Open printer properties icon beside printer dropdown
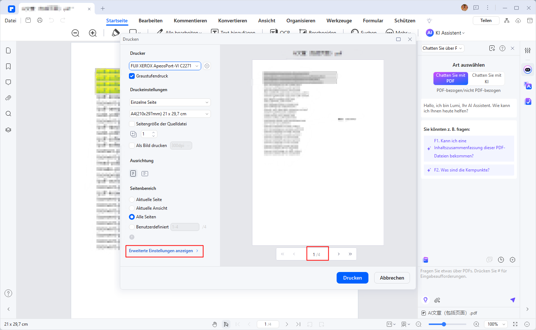 coord(207,66)
